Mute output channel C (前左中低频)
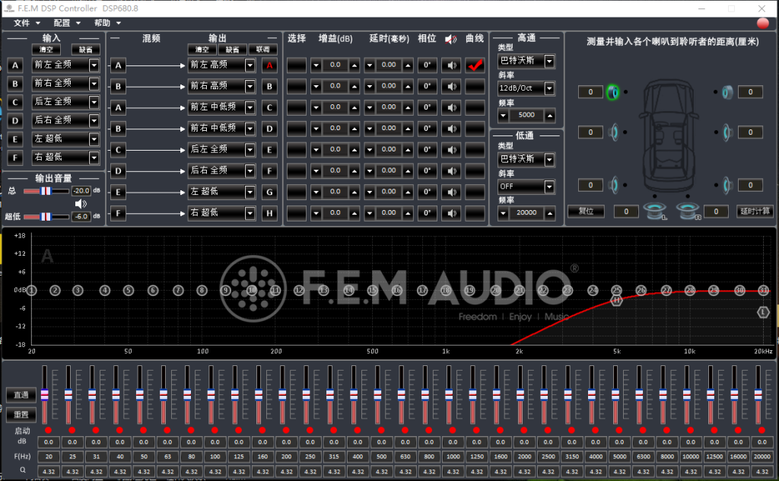 (451, 107)
